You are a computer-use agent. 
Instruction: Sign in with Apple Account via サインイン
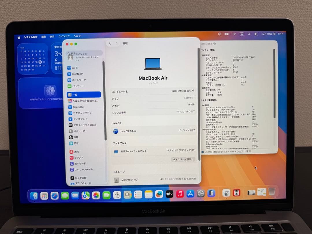pyautogui.click(x=84, y=57)
